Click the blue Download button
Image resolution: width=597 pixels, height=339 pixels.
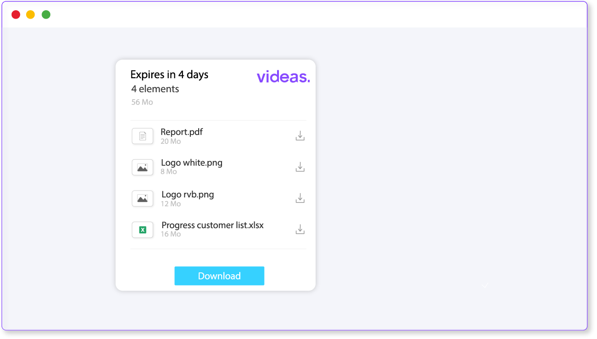[219, 276]
